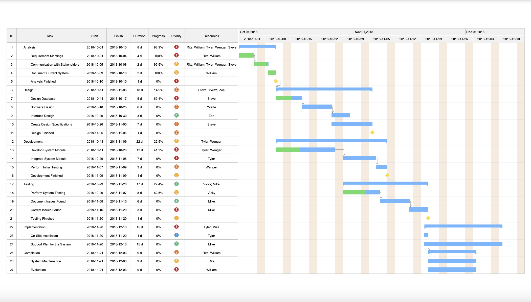Image resolution: width=531 pixels, height=302 pixels.
Task: Click the Testing task name
Action: click(29, 184)
